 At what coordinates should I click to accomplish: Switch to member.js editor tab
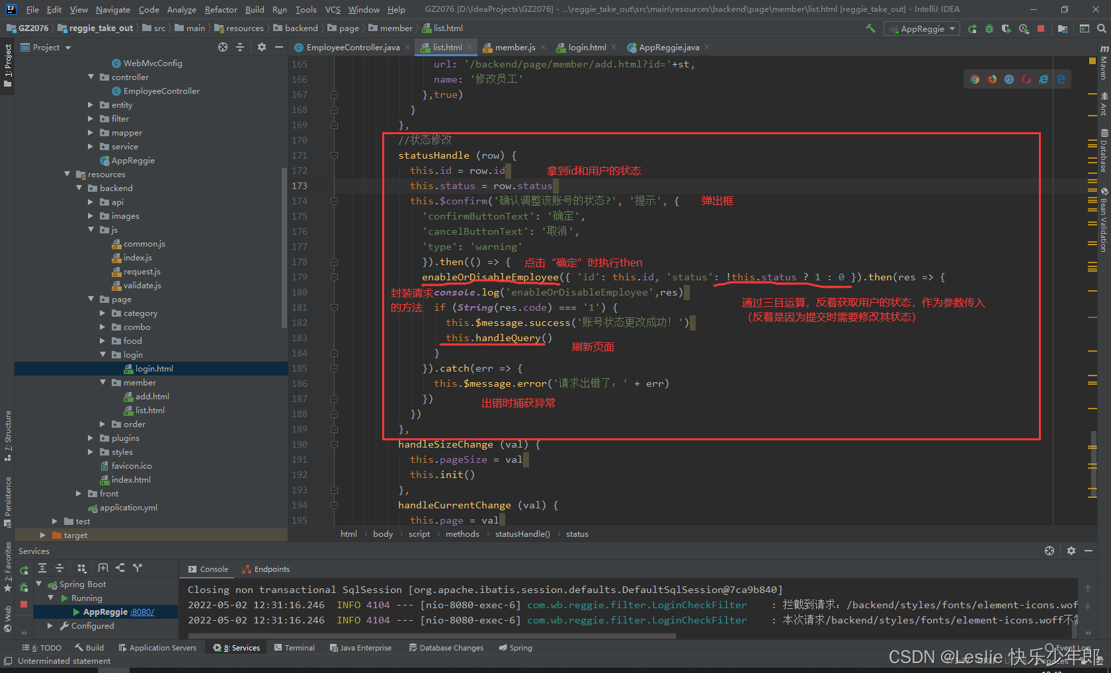pos(515,48)
